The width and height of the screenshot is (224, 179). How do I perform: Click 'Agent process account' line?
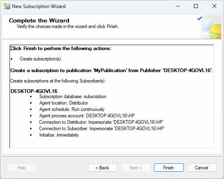click(x=87, y=116)
